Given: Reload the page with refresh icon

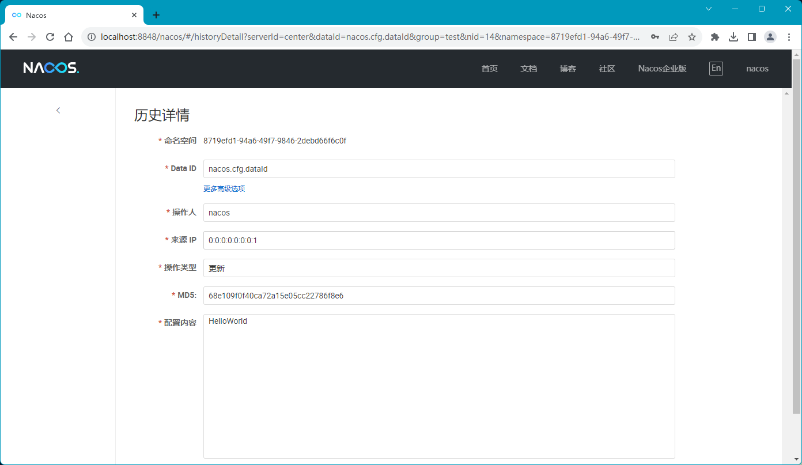Looking at the screenshot, I should point(50,37).
